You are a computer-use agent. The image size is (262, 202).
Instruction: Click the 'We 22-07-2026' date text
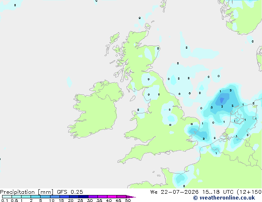pos(174,192)
